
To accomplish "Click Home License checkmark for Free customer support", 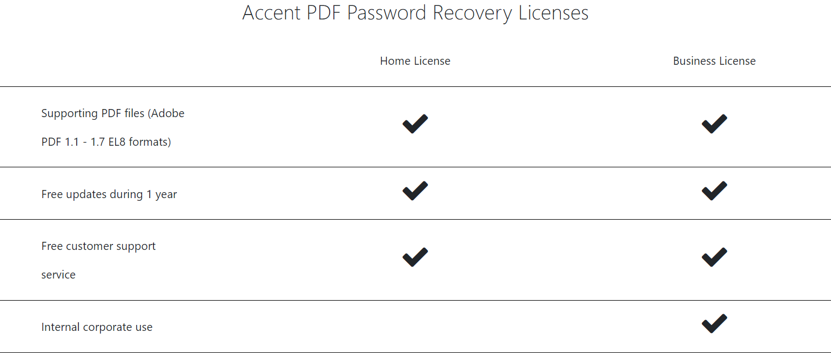I will (x=415, y=257).
